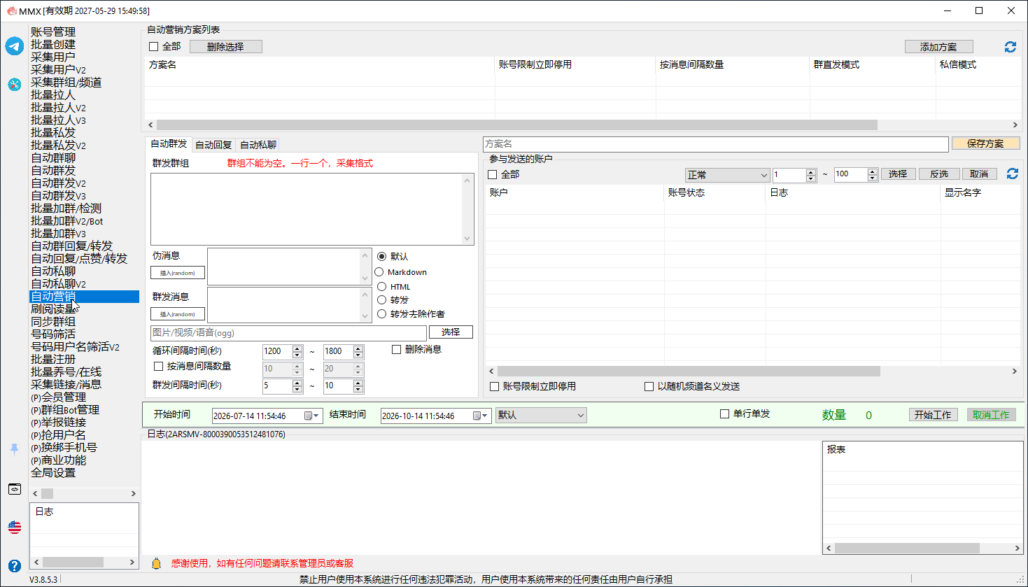Click 反选 button

(x=939, y=174)
